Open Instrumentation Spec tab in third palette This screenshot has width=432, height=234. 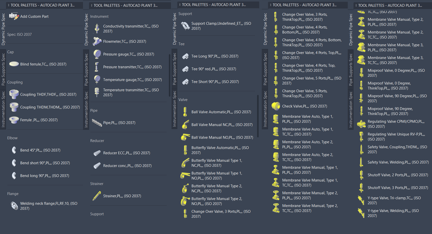[174, 109]
